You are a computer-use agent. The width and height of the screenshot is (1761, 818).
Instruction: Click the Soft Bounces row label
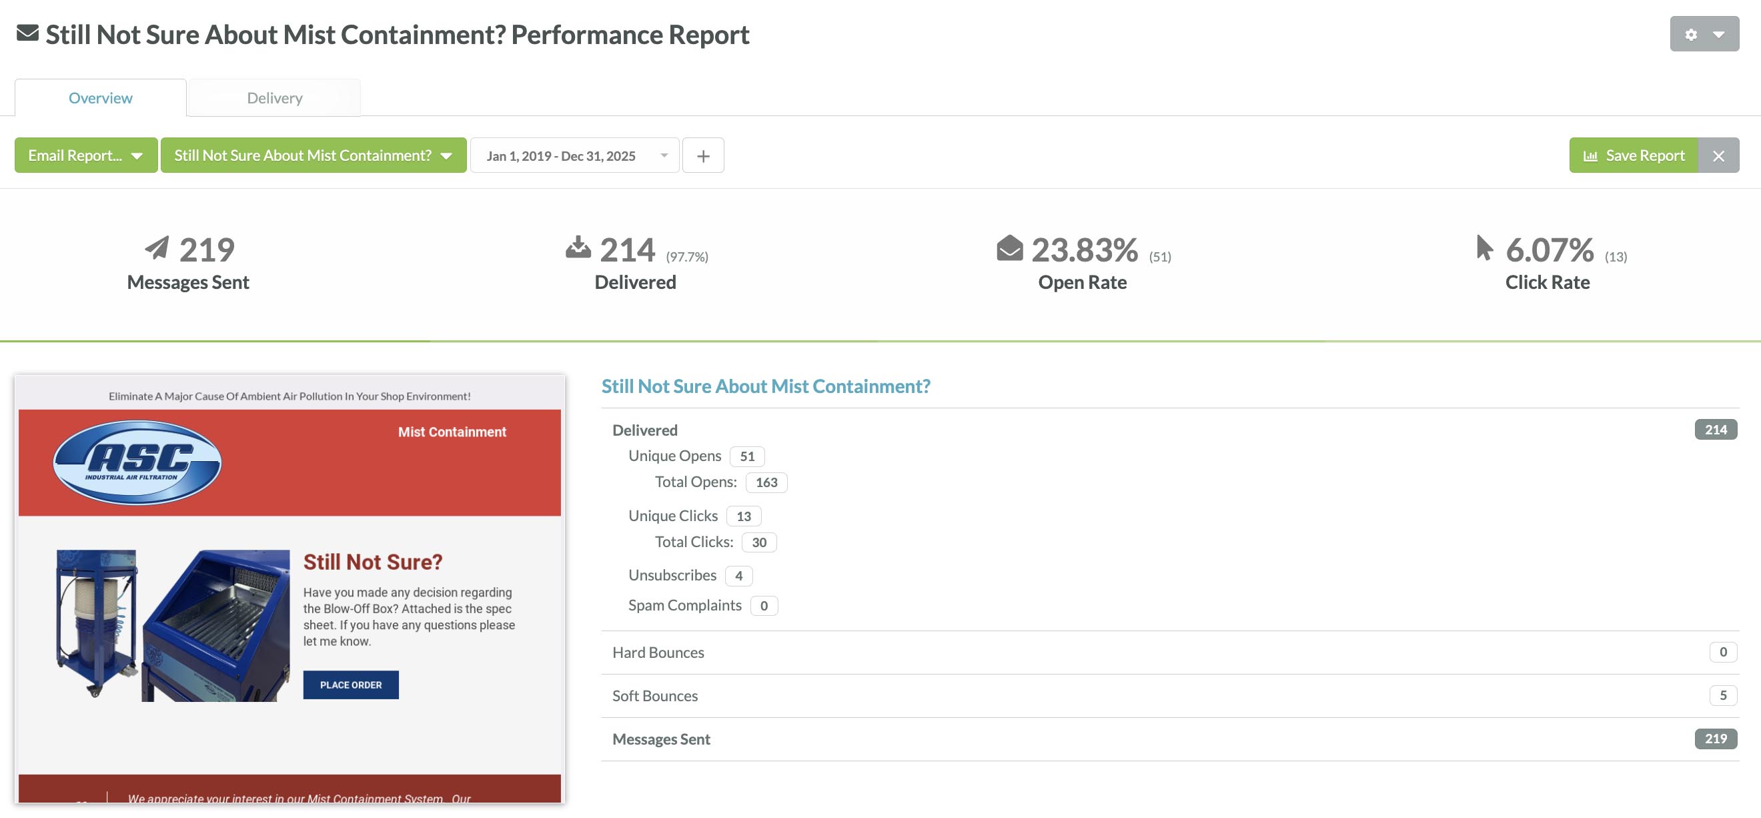pyautogui.click(x=655, y=696)
